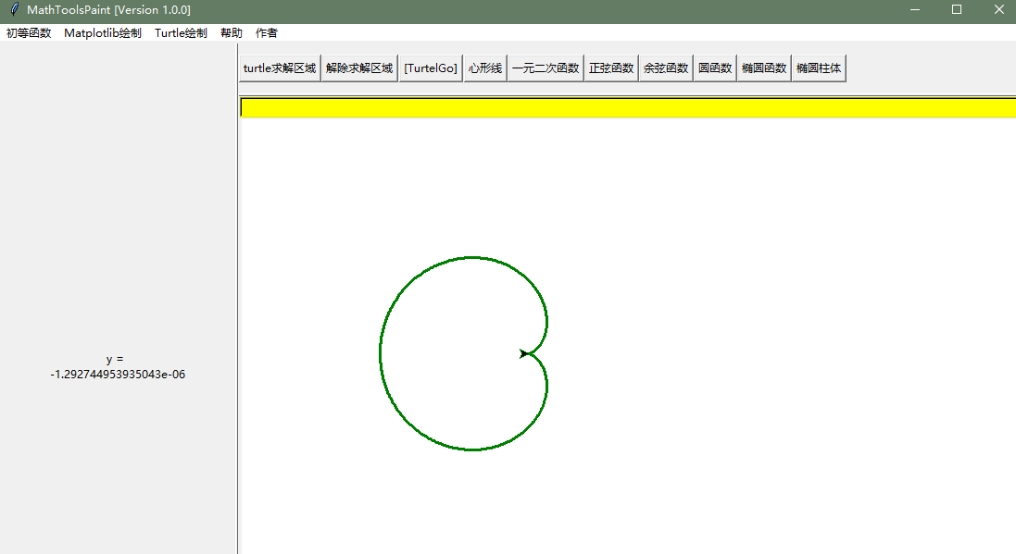Click the turtle求解区域 button
This screenshot has width=1016, height=554.
[280, 68]
